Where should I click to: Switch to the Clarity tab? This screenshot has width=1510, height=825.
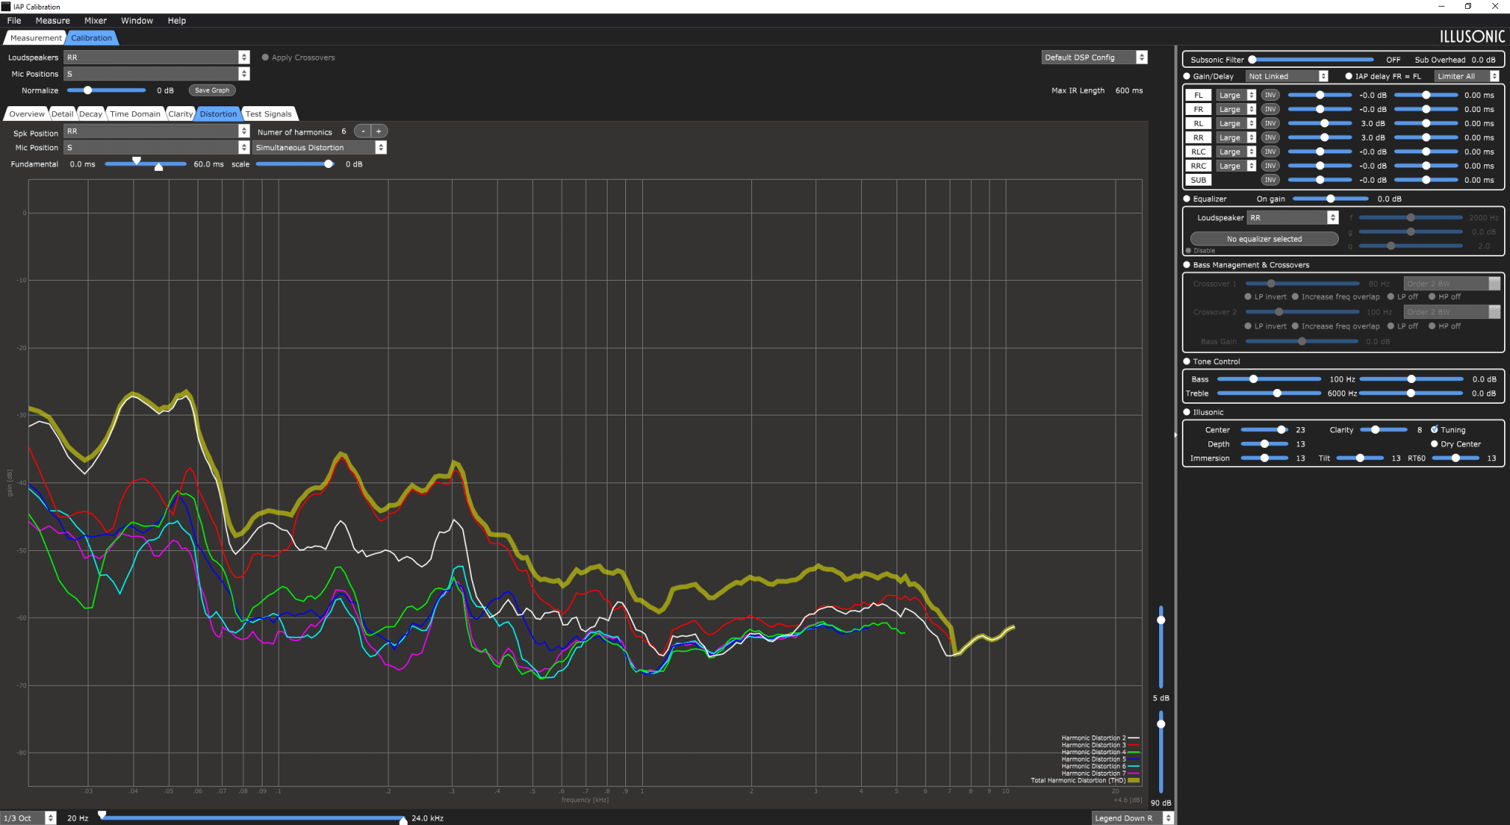coord(180,113)
